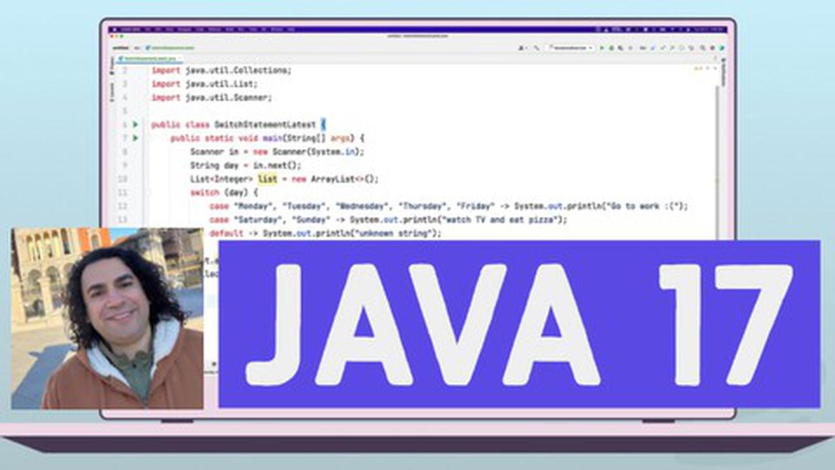This screenshot has height=470, width=835.
Task: Toggle the Wi-Fi icon in the macOS menu bar
Action: coord(682,29)
